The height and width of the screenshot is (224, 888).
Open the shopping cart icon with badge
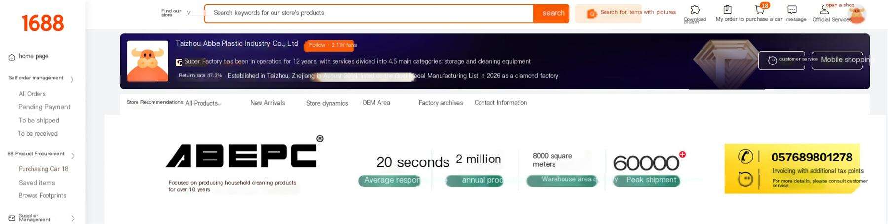(x=760, y=9)
